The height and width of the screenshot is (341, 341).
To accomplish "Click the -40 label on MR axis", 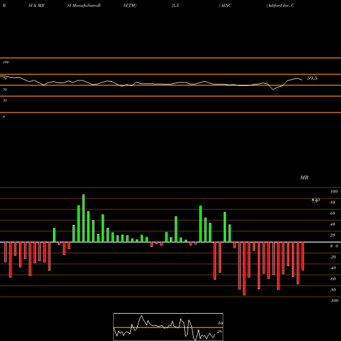I will pyautogui.click(x=333, y=268).
